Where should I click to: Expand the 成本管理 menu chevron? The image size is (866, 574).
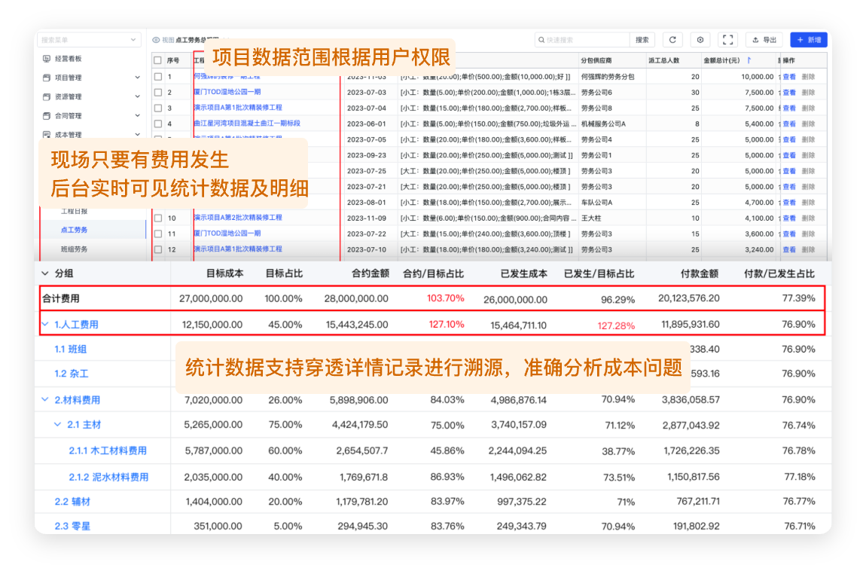(137, 134)
